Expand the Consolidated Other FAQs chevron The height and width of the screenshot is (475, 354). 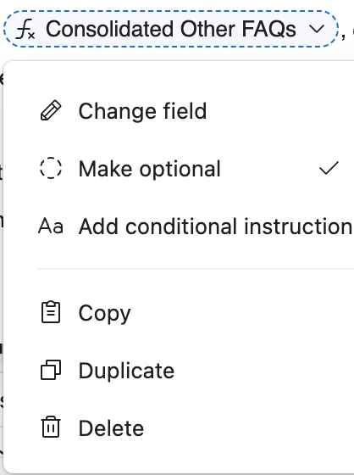(x=317, y=30)
